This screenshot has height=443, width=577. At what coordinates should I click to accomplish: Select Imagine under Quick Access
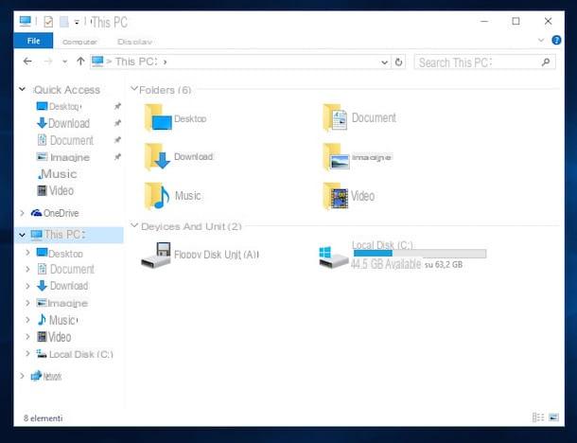coord(63,157)
